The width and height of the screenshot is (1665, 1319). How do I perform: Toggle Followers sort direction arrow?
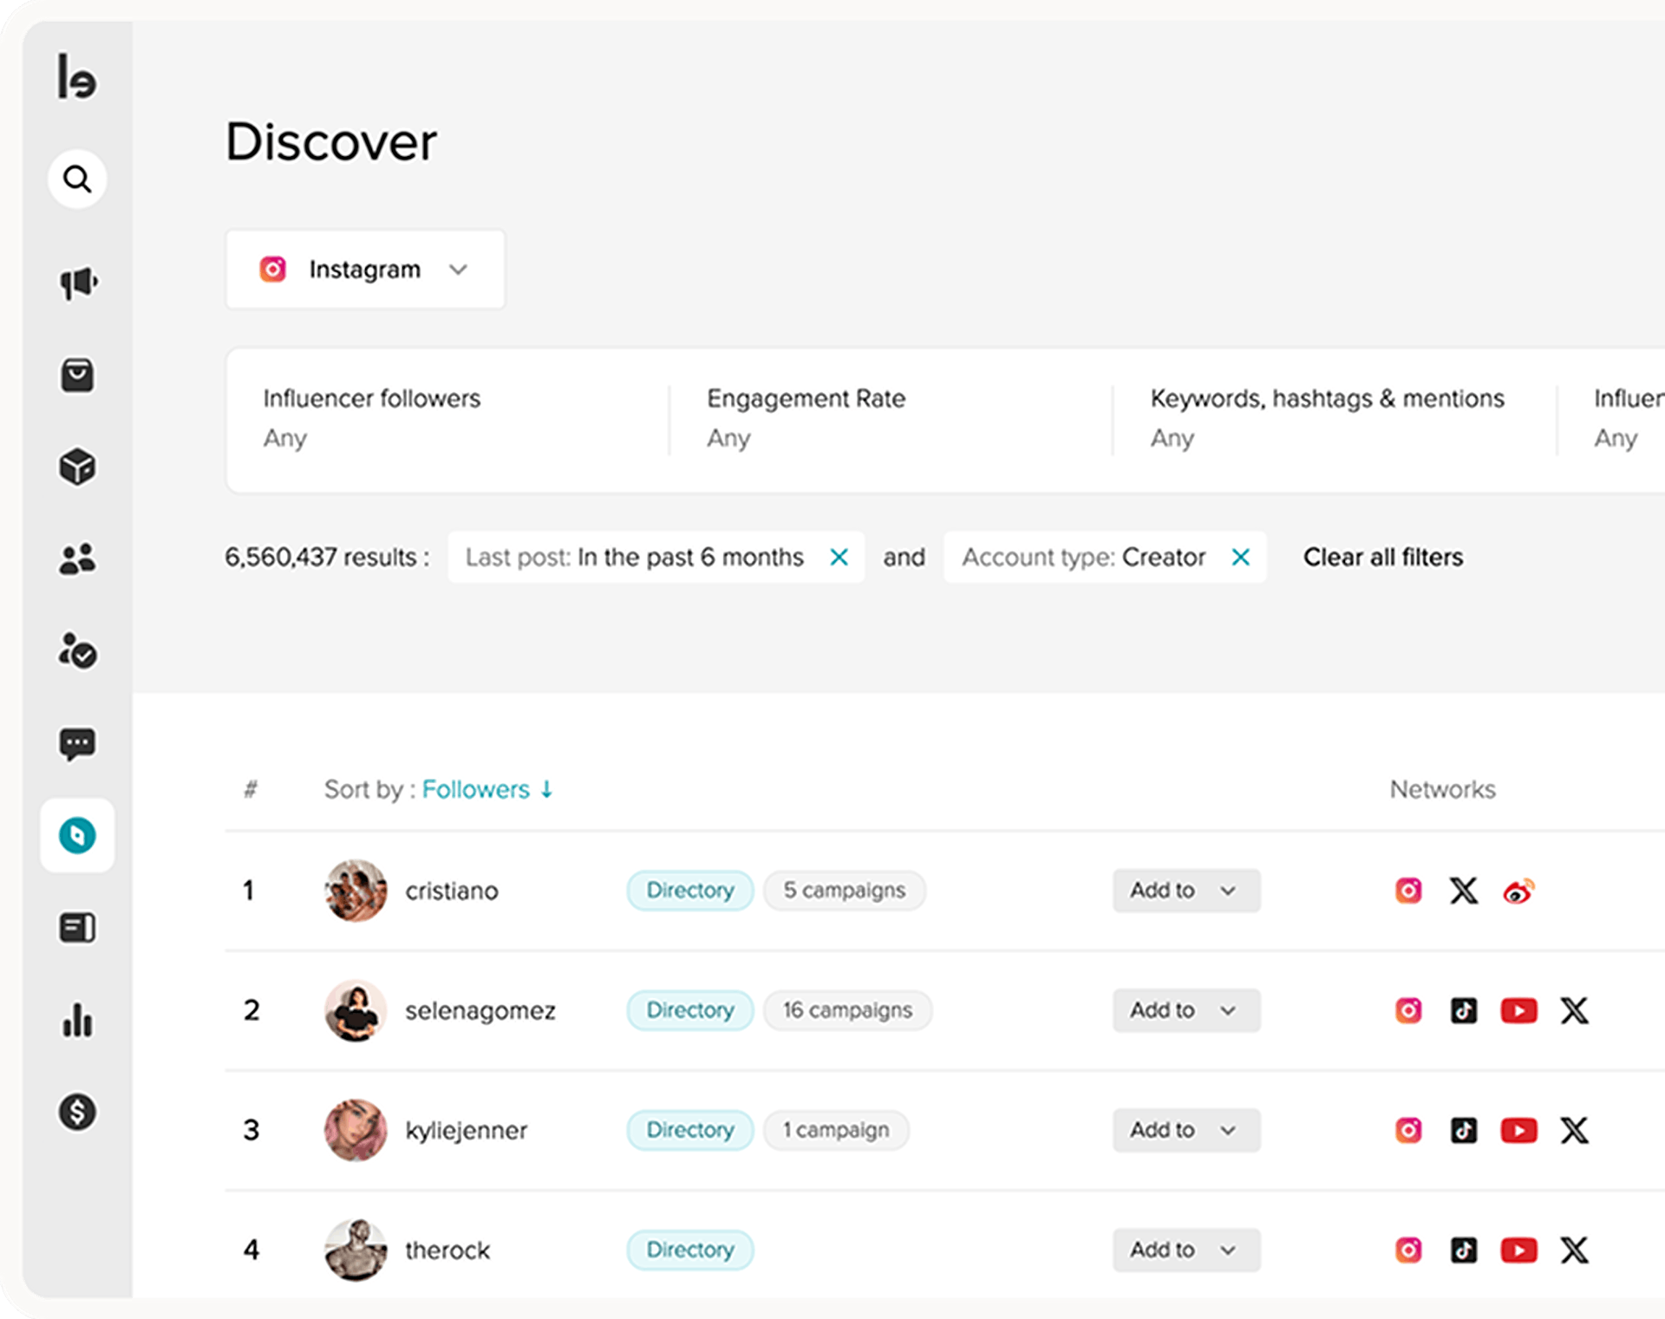tap(547, 789)
